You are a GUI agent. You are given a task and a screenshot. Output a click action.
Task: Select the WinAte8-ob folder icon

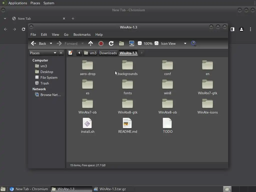click(167, 104)
